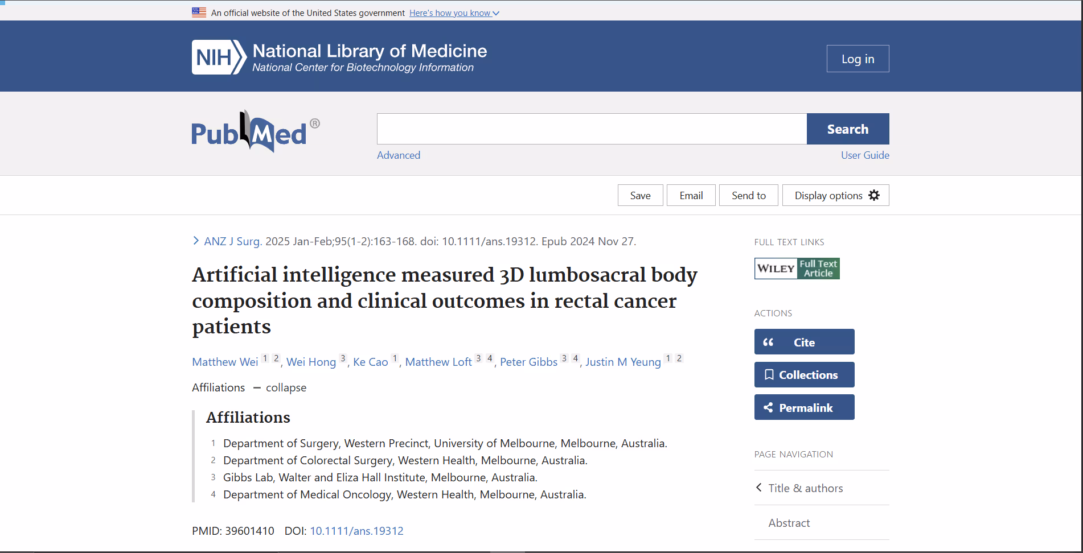Click affiliation superscript 4 after Peter Gibbs
Screen dimensions: 1083x553
click(575, 358)
